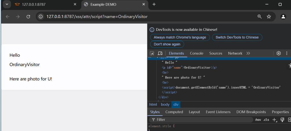View site information icon beside URL

41,17
